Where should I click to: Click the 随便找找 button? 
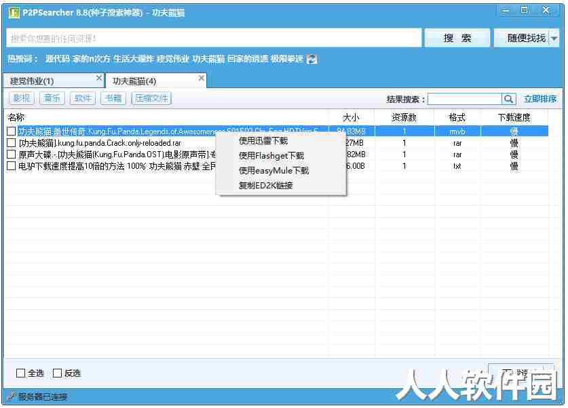click(x=522, y=38)
